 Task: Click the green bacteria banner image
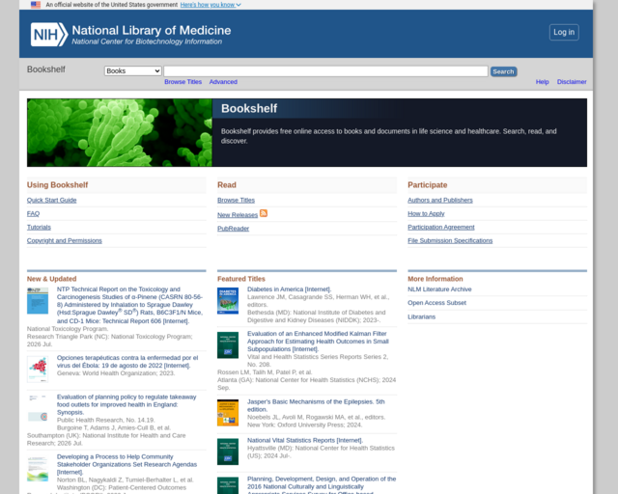pyautogui.click(x=120, y=133)
